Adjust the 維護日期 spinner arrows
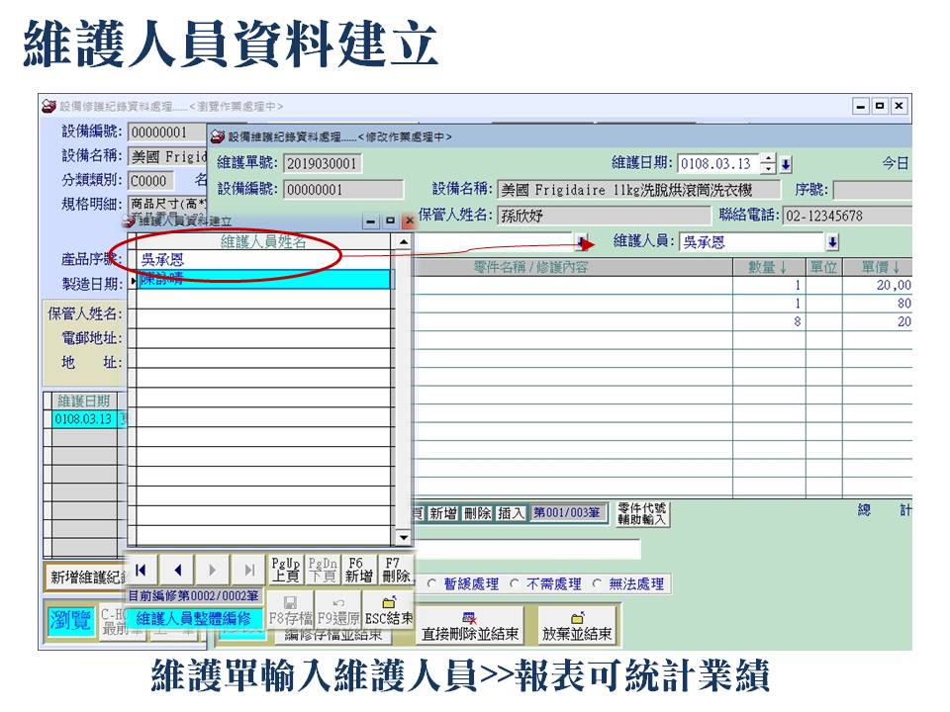 pyautogui.click(x=768, y=164)
